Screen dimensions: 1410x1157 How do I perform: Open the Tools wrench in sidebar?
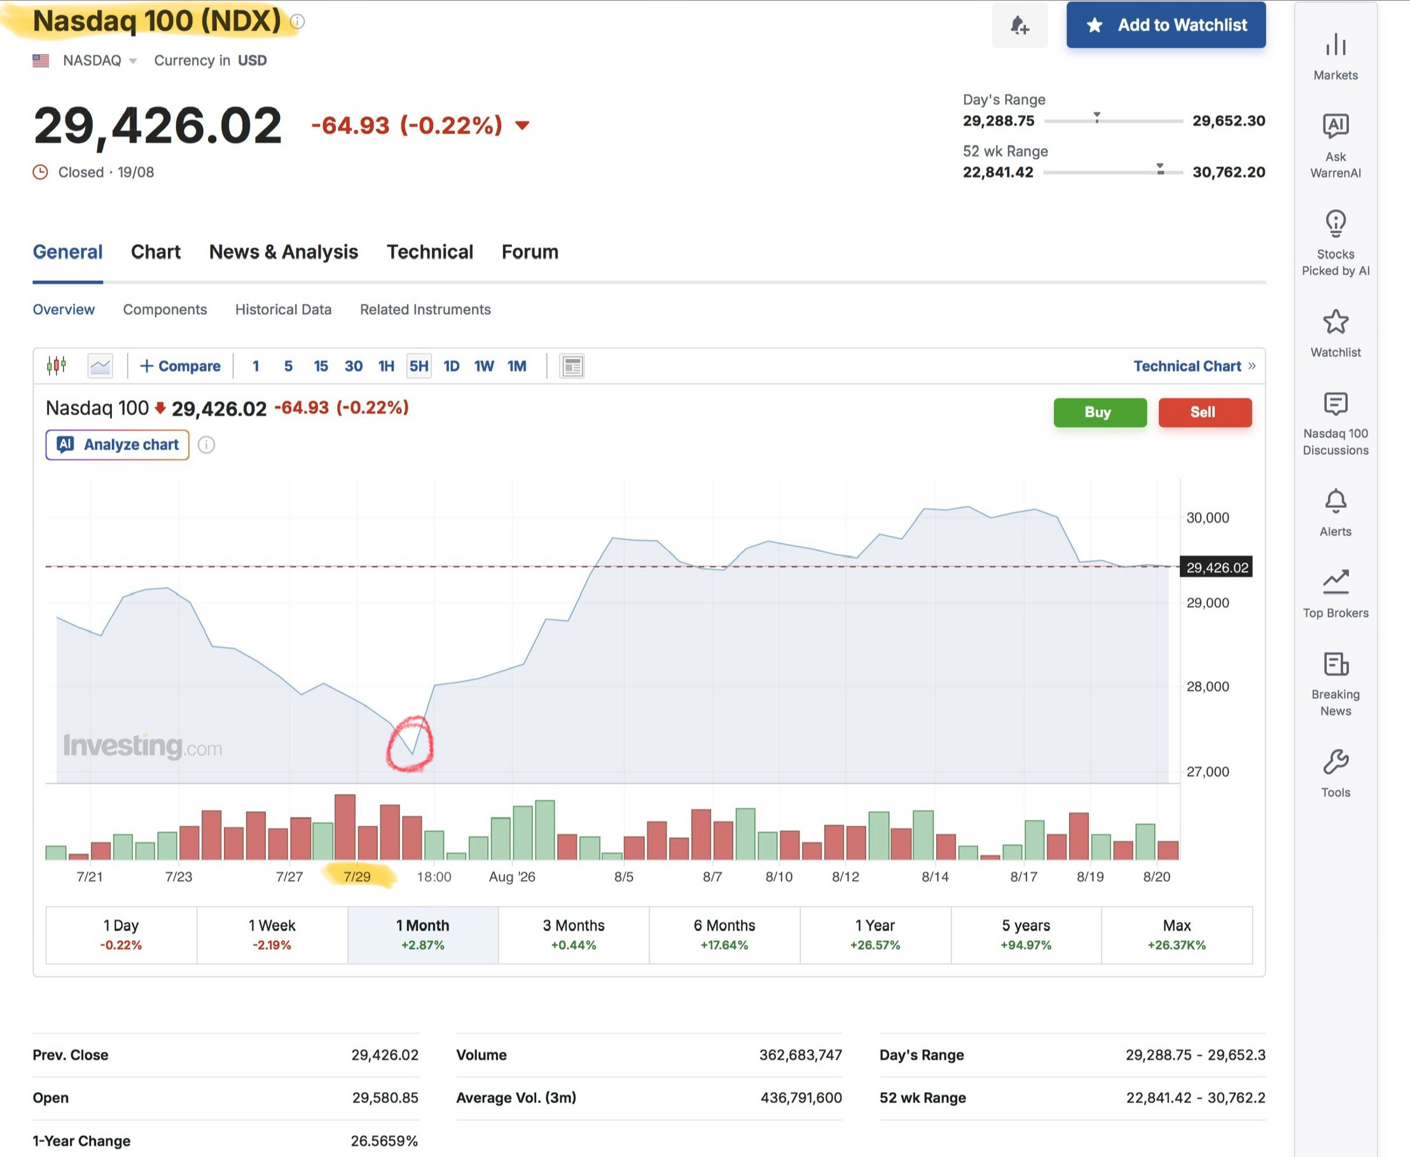[1336, 773]
